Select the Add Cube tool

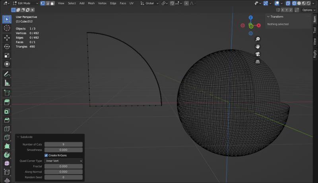(x=7, y=93)
